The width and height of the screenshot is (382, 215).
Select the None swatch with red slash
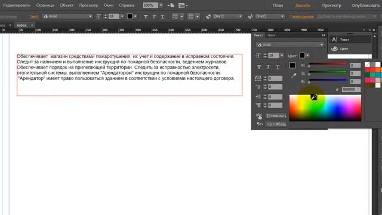tap(367, 64)
